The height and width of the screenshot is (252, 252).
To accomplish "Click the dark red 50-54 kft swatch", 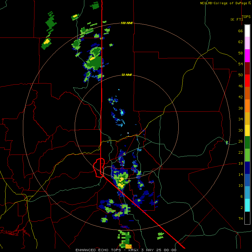I will coord(247,68).
